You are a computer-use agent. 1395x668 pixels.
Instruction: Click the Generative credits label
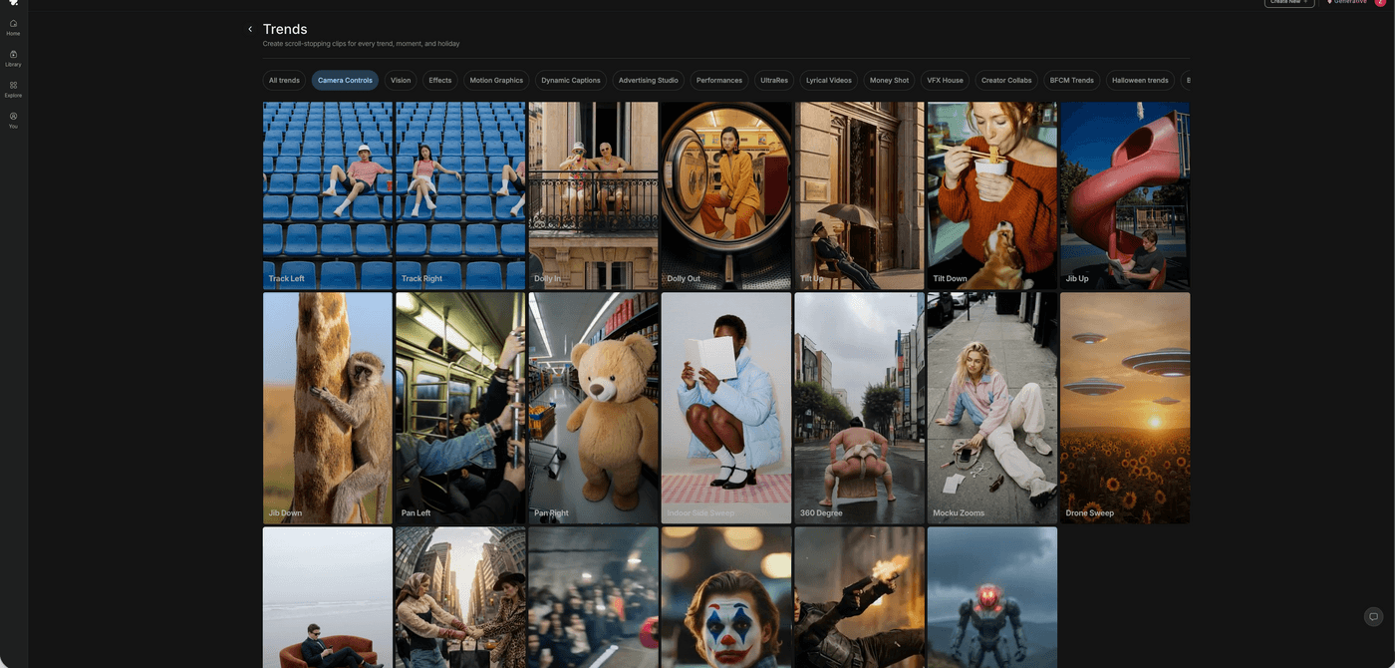click(x=1347, y=2)
